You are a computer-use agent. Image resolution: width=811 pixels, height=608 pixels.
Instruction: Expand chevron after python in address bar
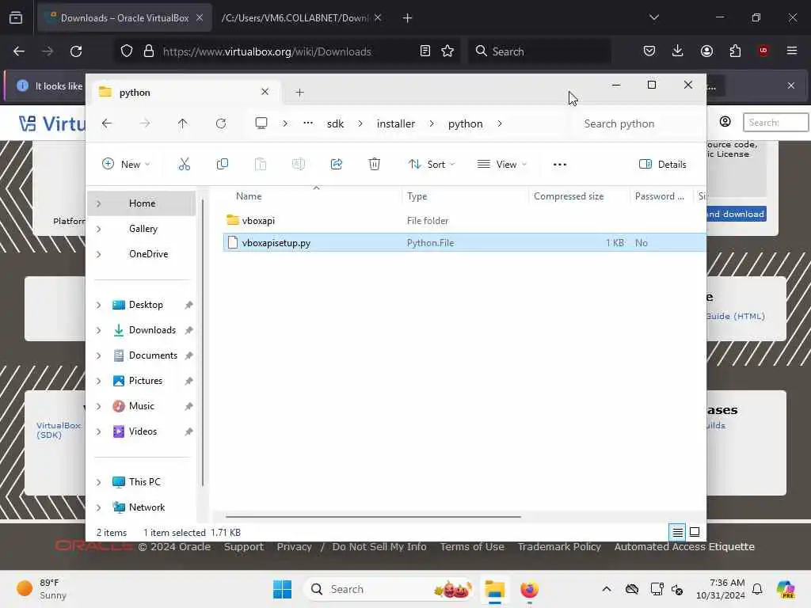tap(500, 123)
